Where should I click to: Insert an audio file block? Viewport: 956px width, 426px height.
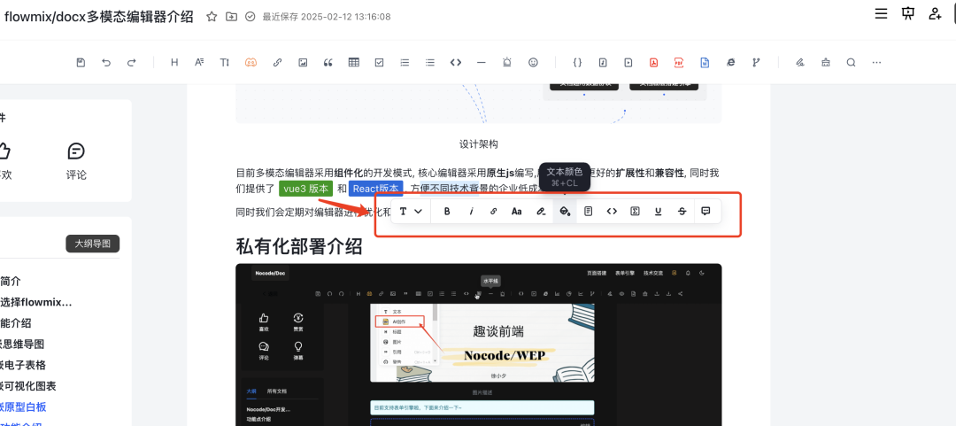[x=603, y=62]
